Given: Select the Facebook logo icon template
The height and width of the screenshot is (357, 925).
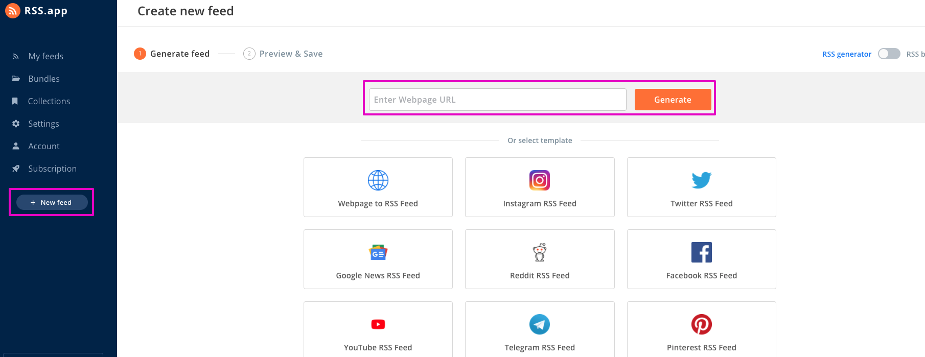Looking at the screenshot, I should pyautogui.click(x=701, y=252).
